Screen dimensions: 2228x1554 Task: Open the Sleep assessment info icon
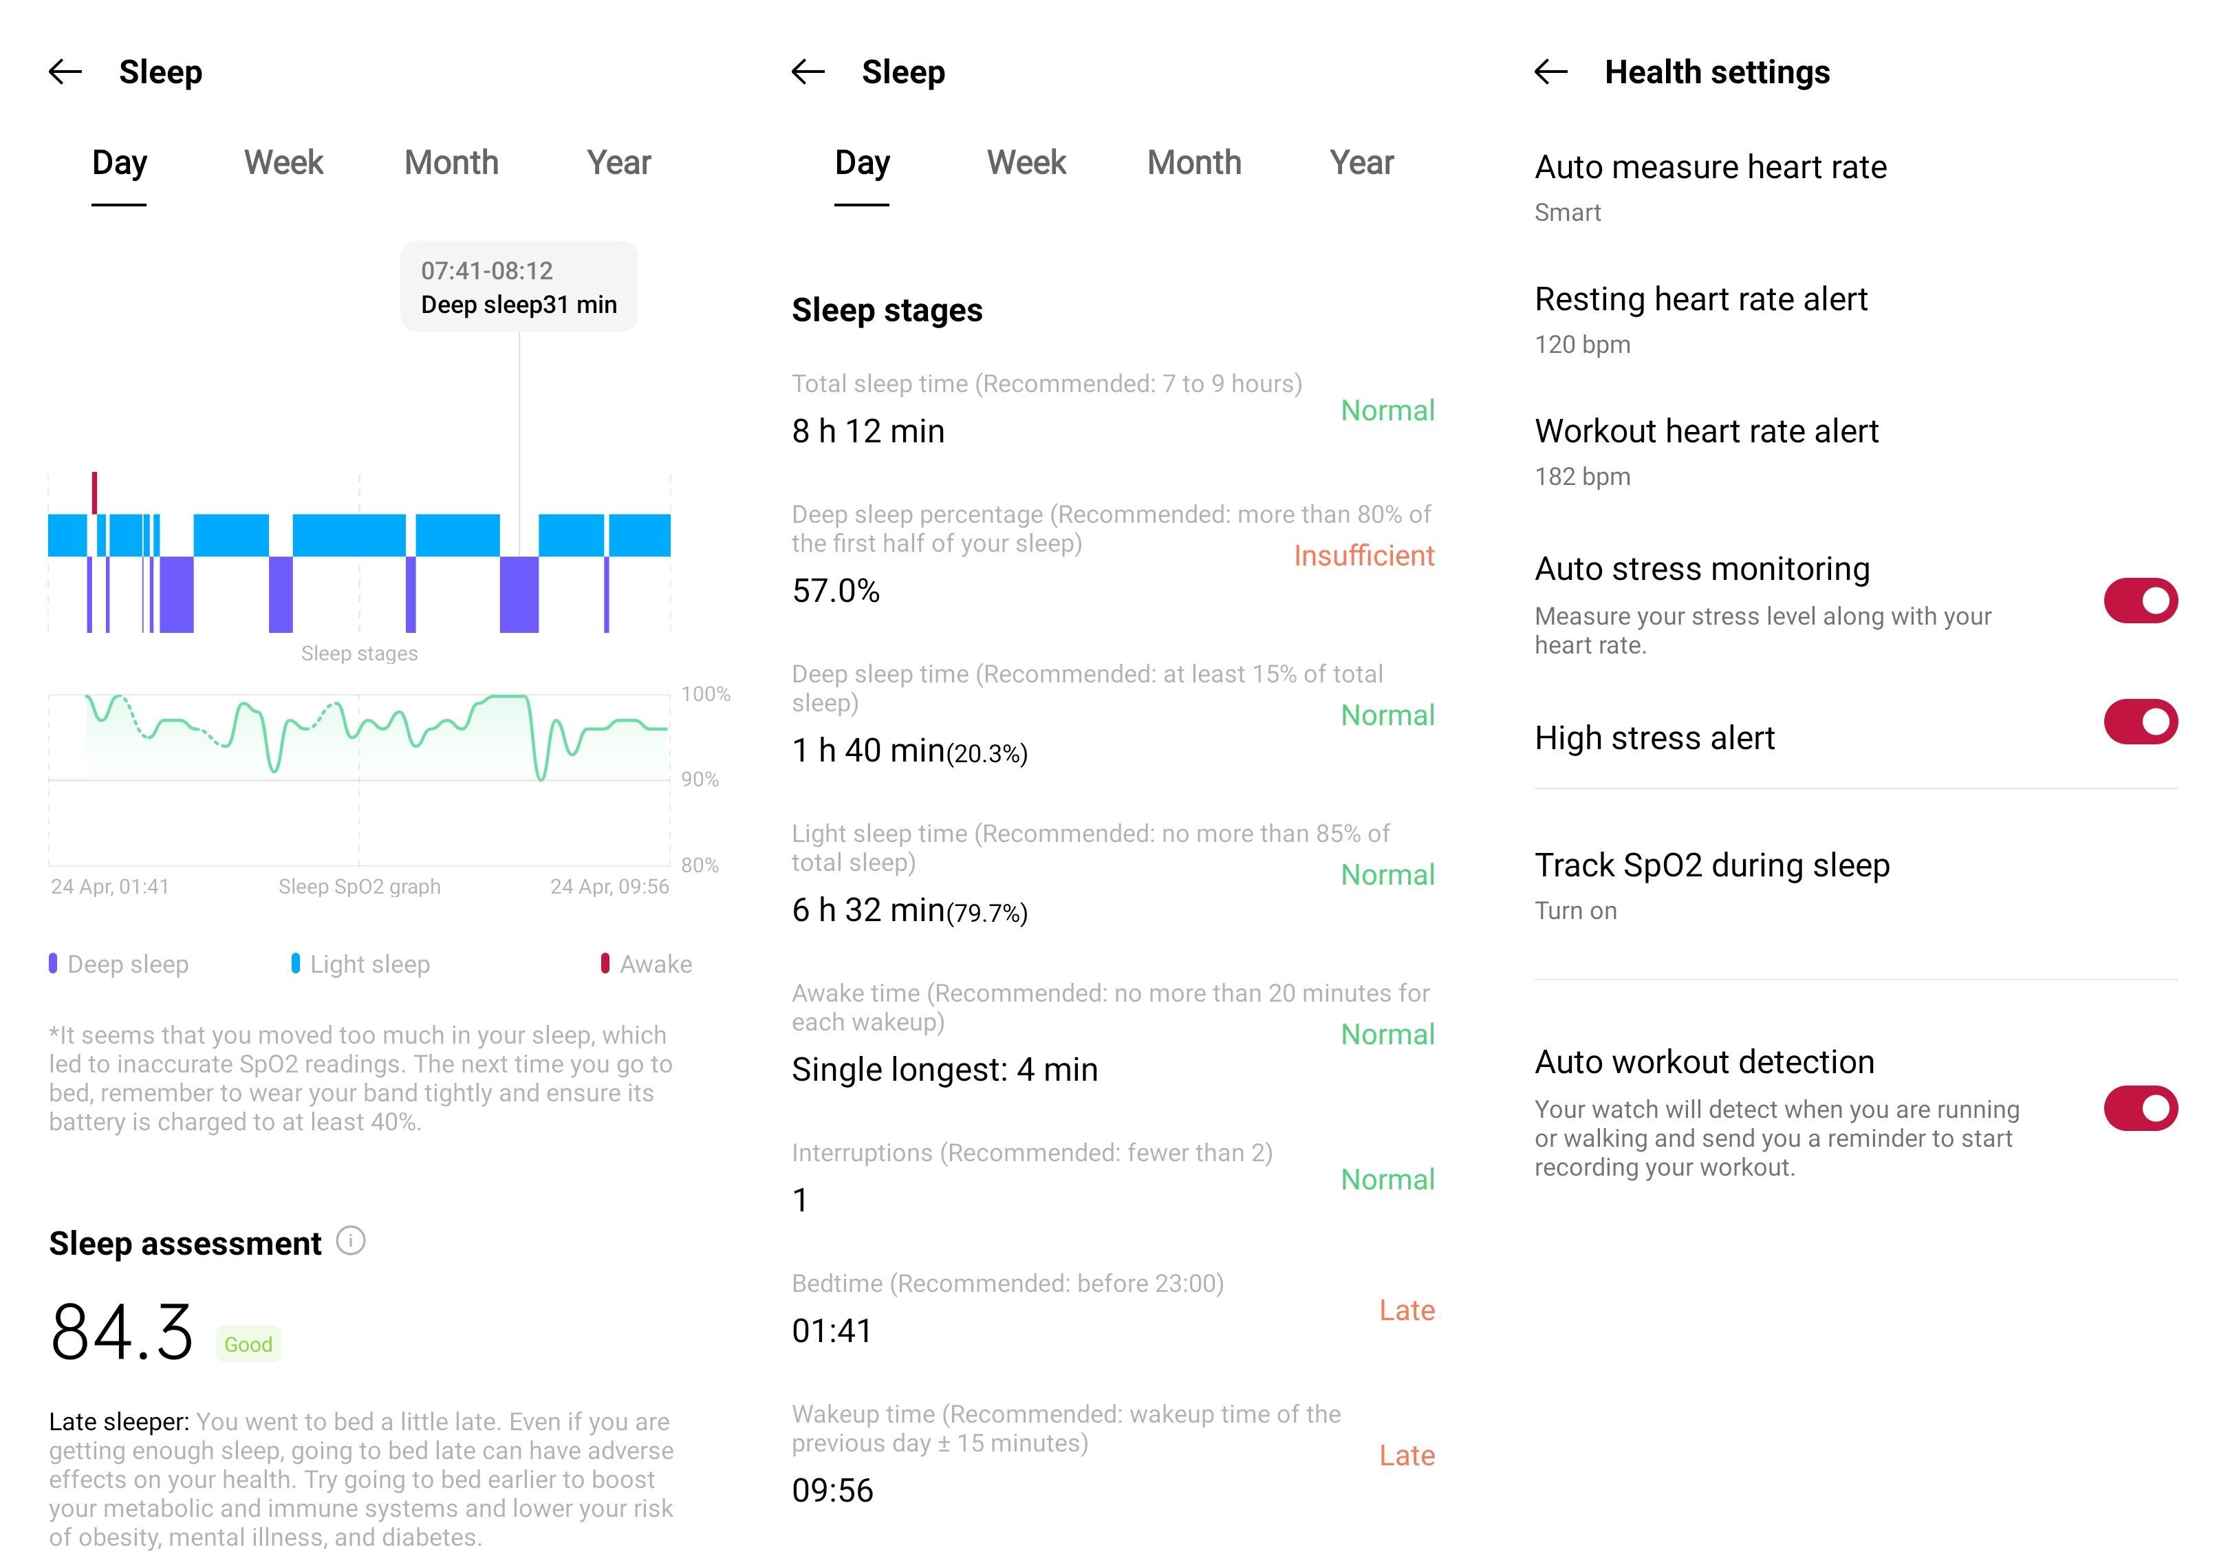pyautogui.click(x=350, y=1240)
